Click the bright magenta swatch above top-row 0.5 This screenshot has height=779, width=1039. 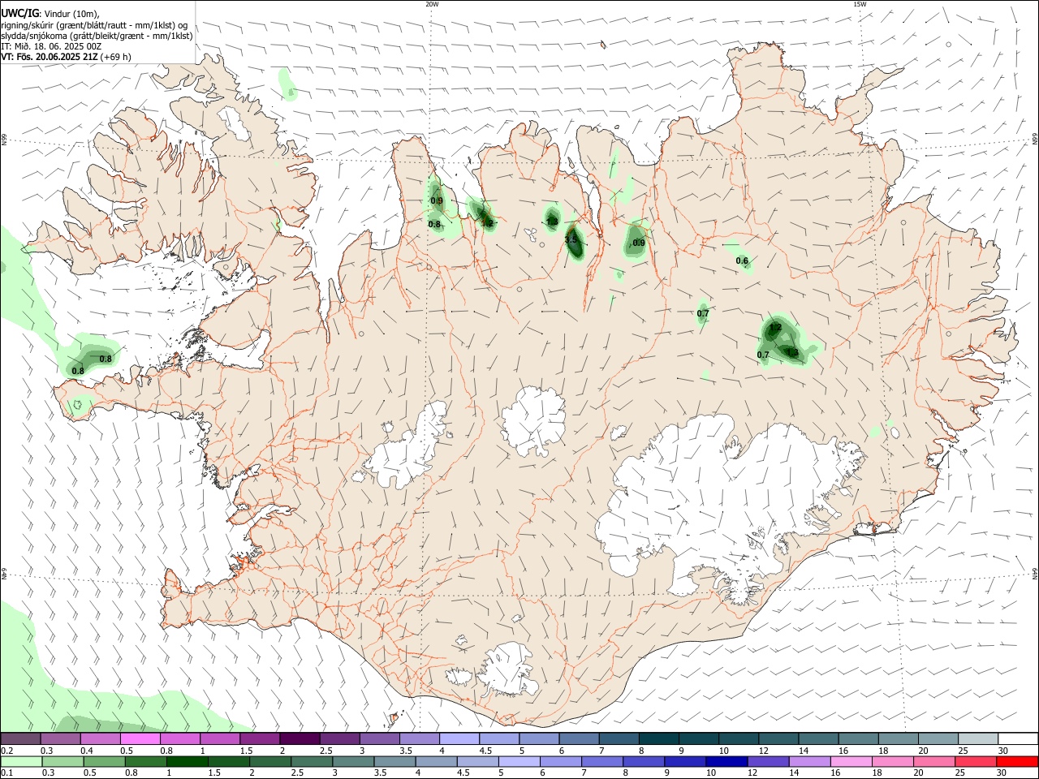pyautogui.click(x=140, y=739)
